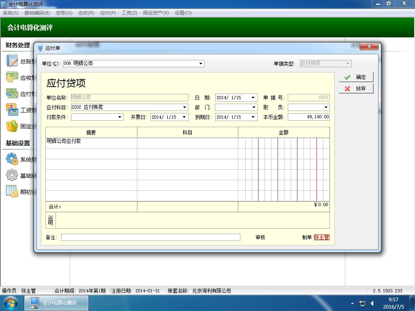
Task: Click the 会计电算化测评 taskbar button
Action: coord(56,303)
